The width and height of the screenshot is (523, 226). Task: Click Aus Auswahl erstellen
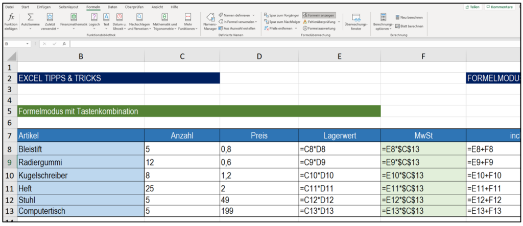tap(237, 29)
